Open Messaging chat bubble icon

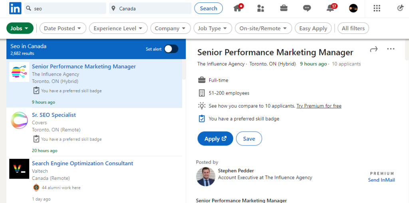point(307,8)
